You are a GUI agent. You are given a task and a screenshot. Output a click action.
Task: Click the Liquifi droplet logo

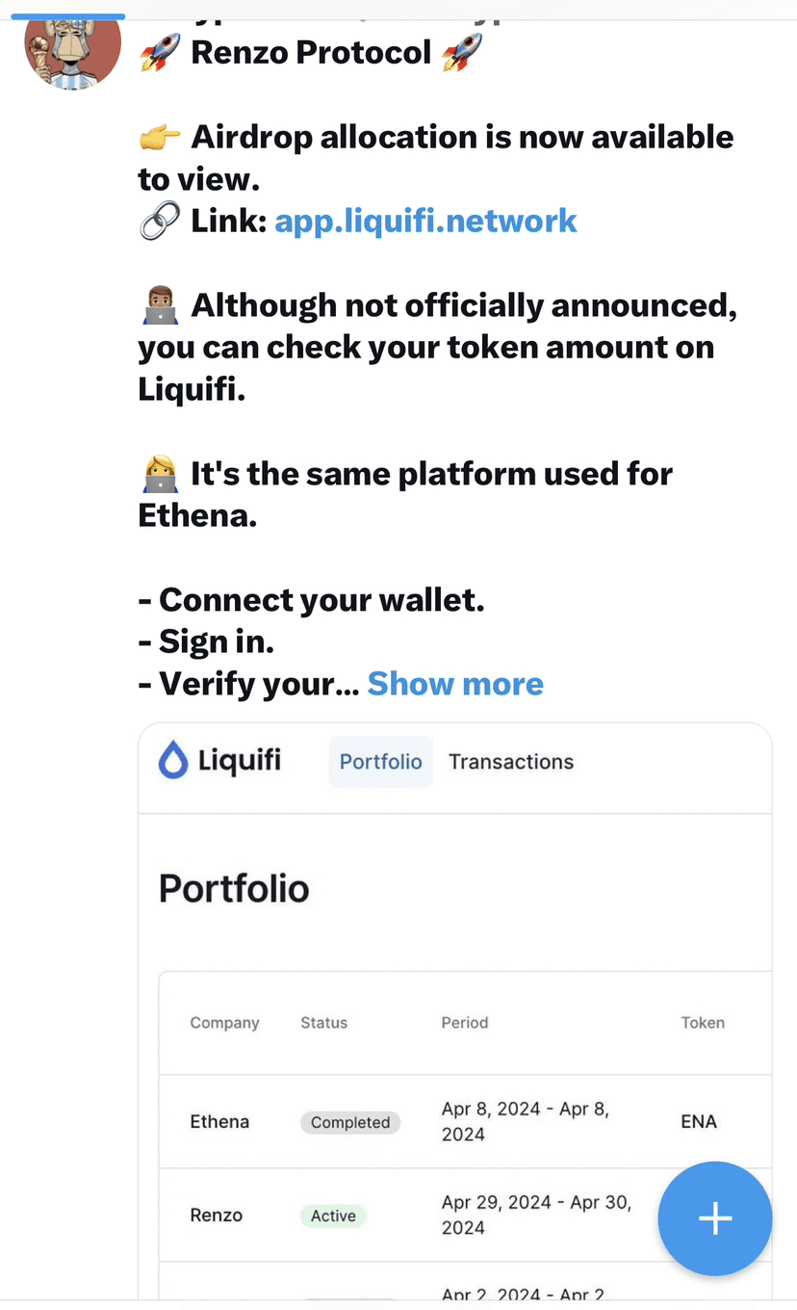pos(173,760)
